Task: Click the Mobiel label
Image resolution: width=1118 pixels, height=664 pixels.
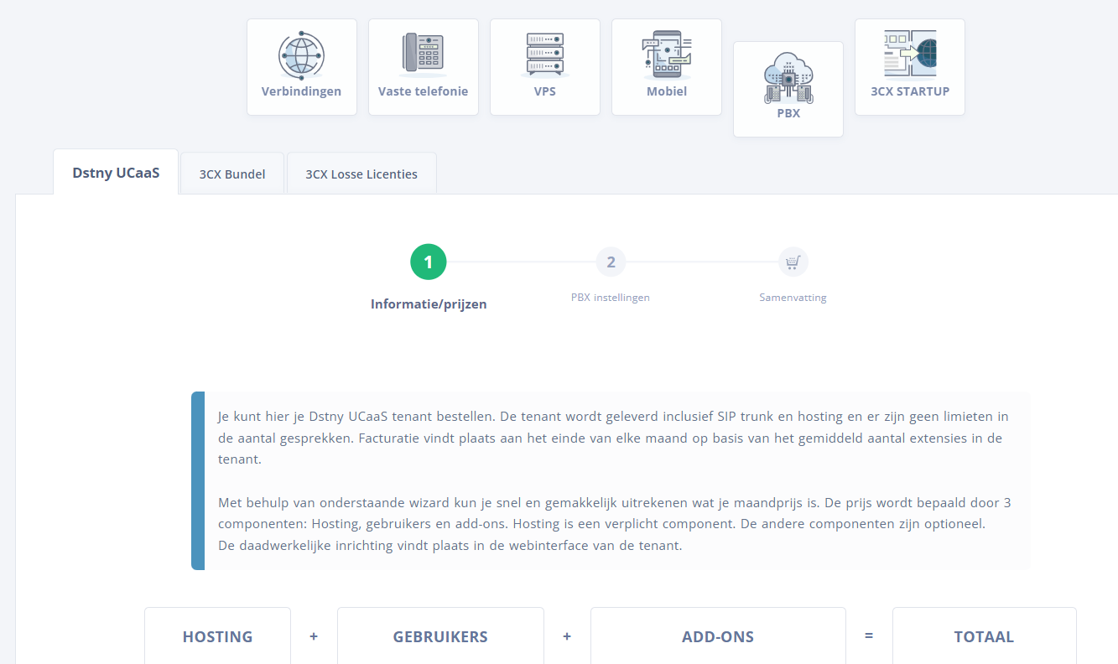Action: click(666, 91)
